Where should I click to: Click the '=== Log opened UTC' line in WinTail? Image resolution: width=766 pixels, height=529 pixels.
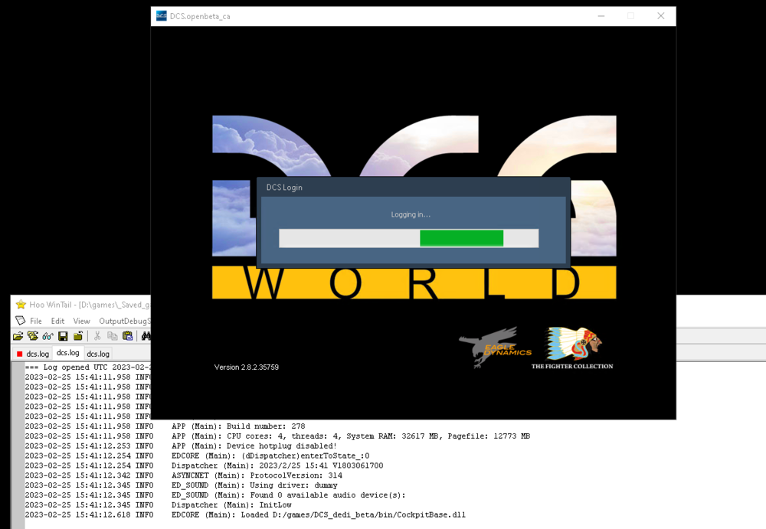coord(88,367)
